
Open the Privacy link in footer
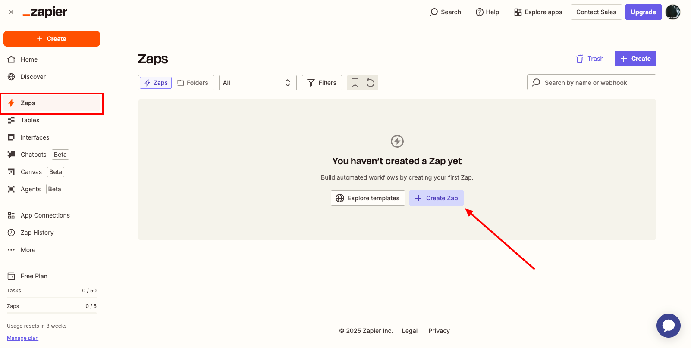tap(439, 331)
